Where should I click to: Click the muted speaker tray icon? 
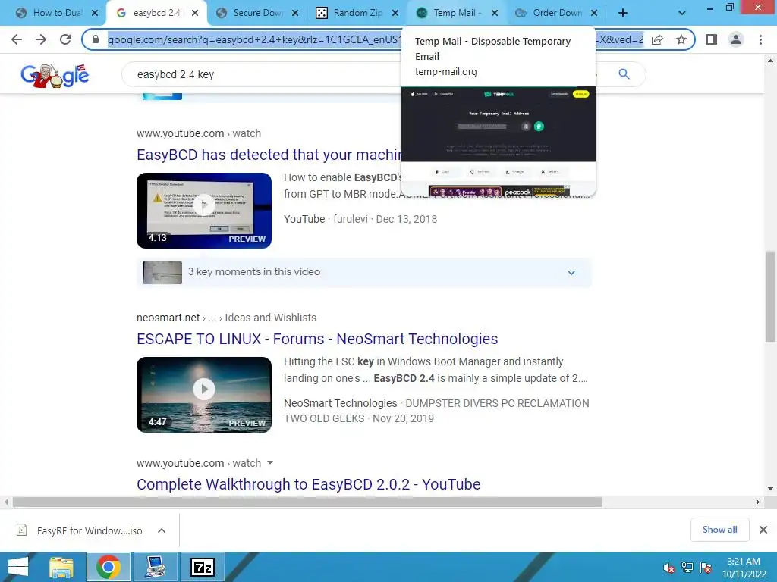(x=669, y=568)
